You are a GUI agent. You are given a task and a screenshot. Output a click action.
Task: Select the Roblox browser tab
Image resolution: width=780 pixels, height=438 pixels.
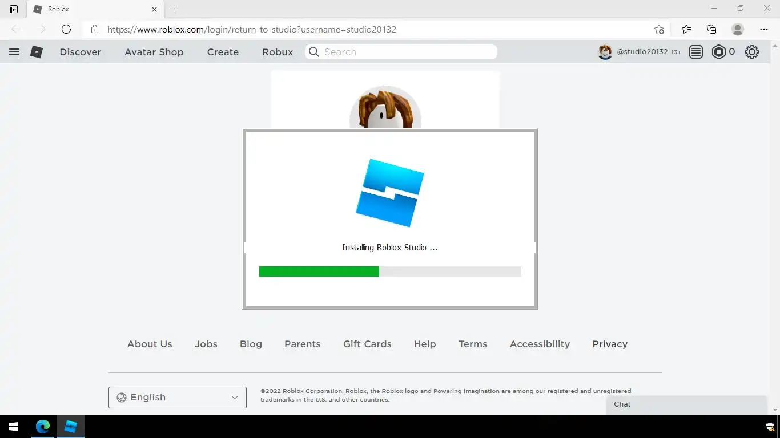point(94,9)
